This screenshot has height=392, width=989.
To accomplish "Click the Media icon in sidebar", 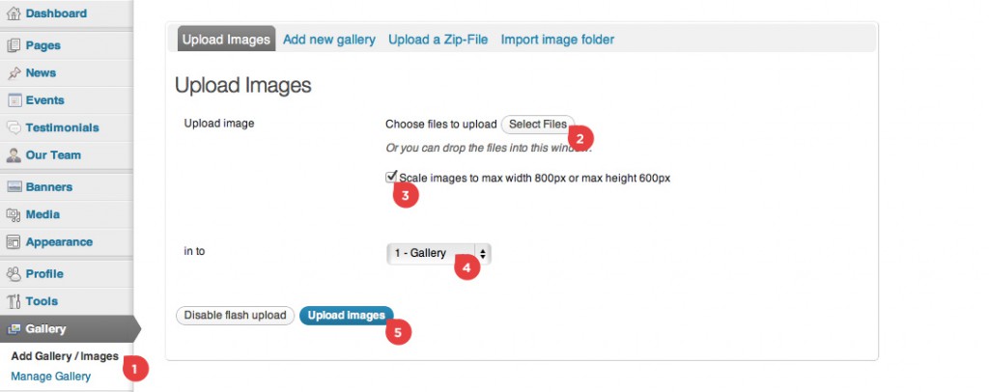I will tap(14, 215).
